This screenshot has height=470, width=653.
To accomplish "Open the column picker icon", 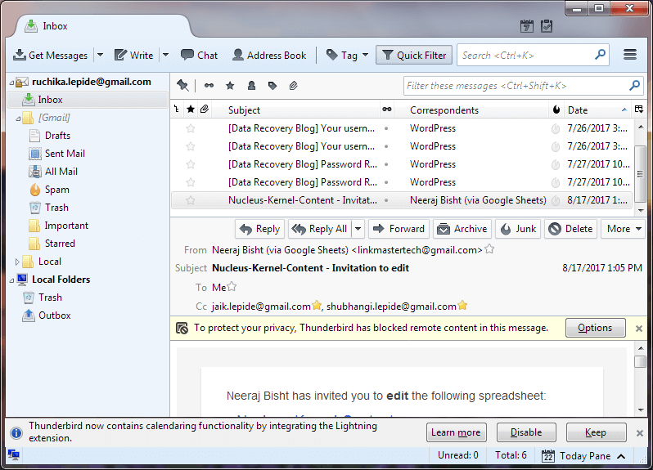I will [x=639, y=110].
